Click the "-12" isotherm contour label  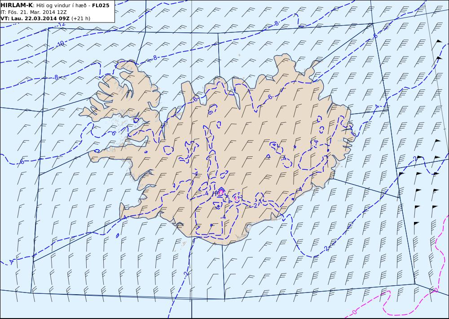61,24
